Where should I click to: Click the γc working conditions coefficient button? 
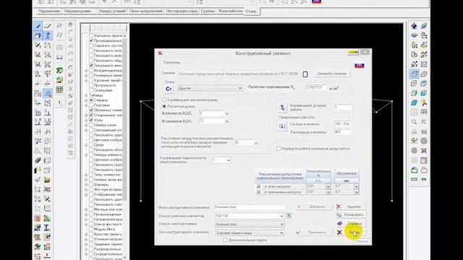click(283, 108)
